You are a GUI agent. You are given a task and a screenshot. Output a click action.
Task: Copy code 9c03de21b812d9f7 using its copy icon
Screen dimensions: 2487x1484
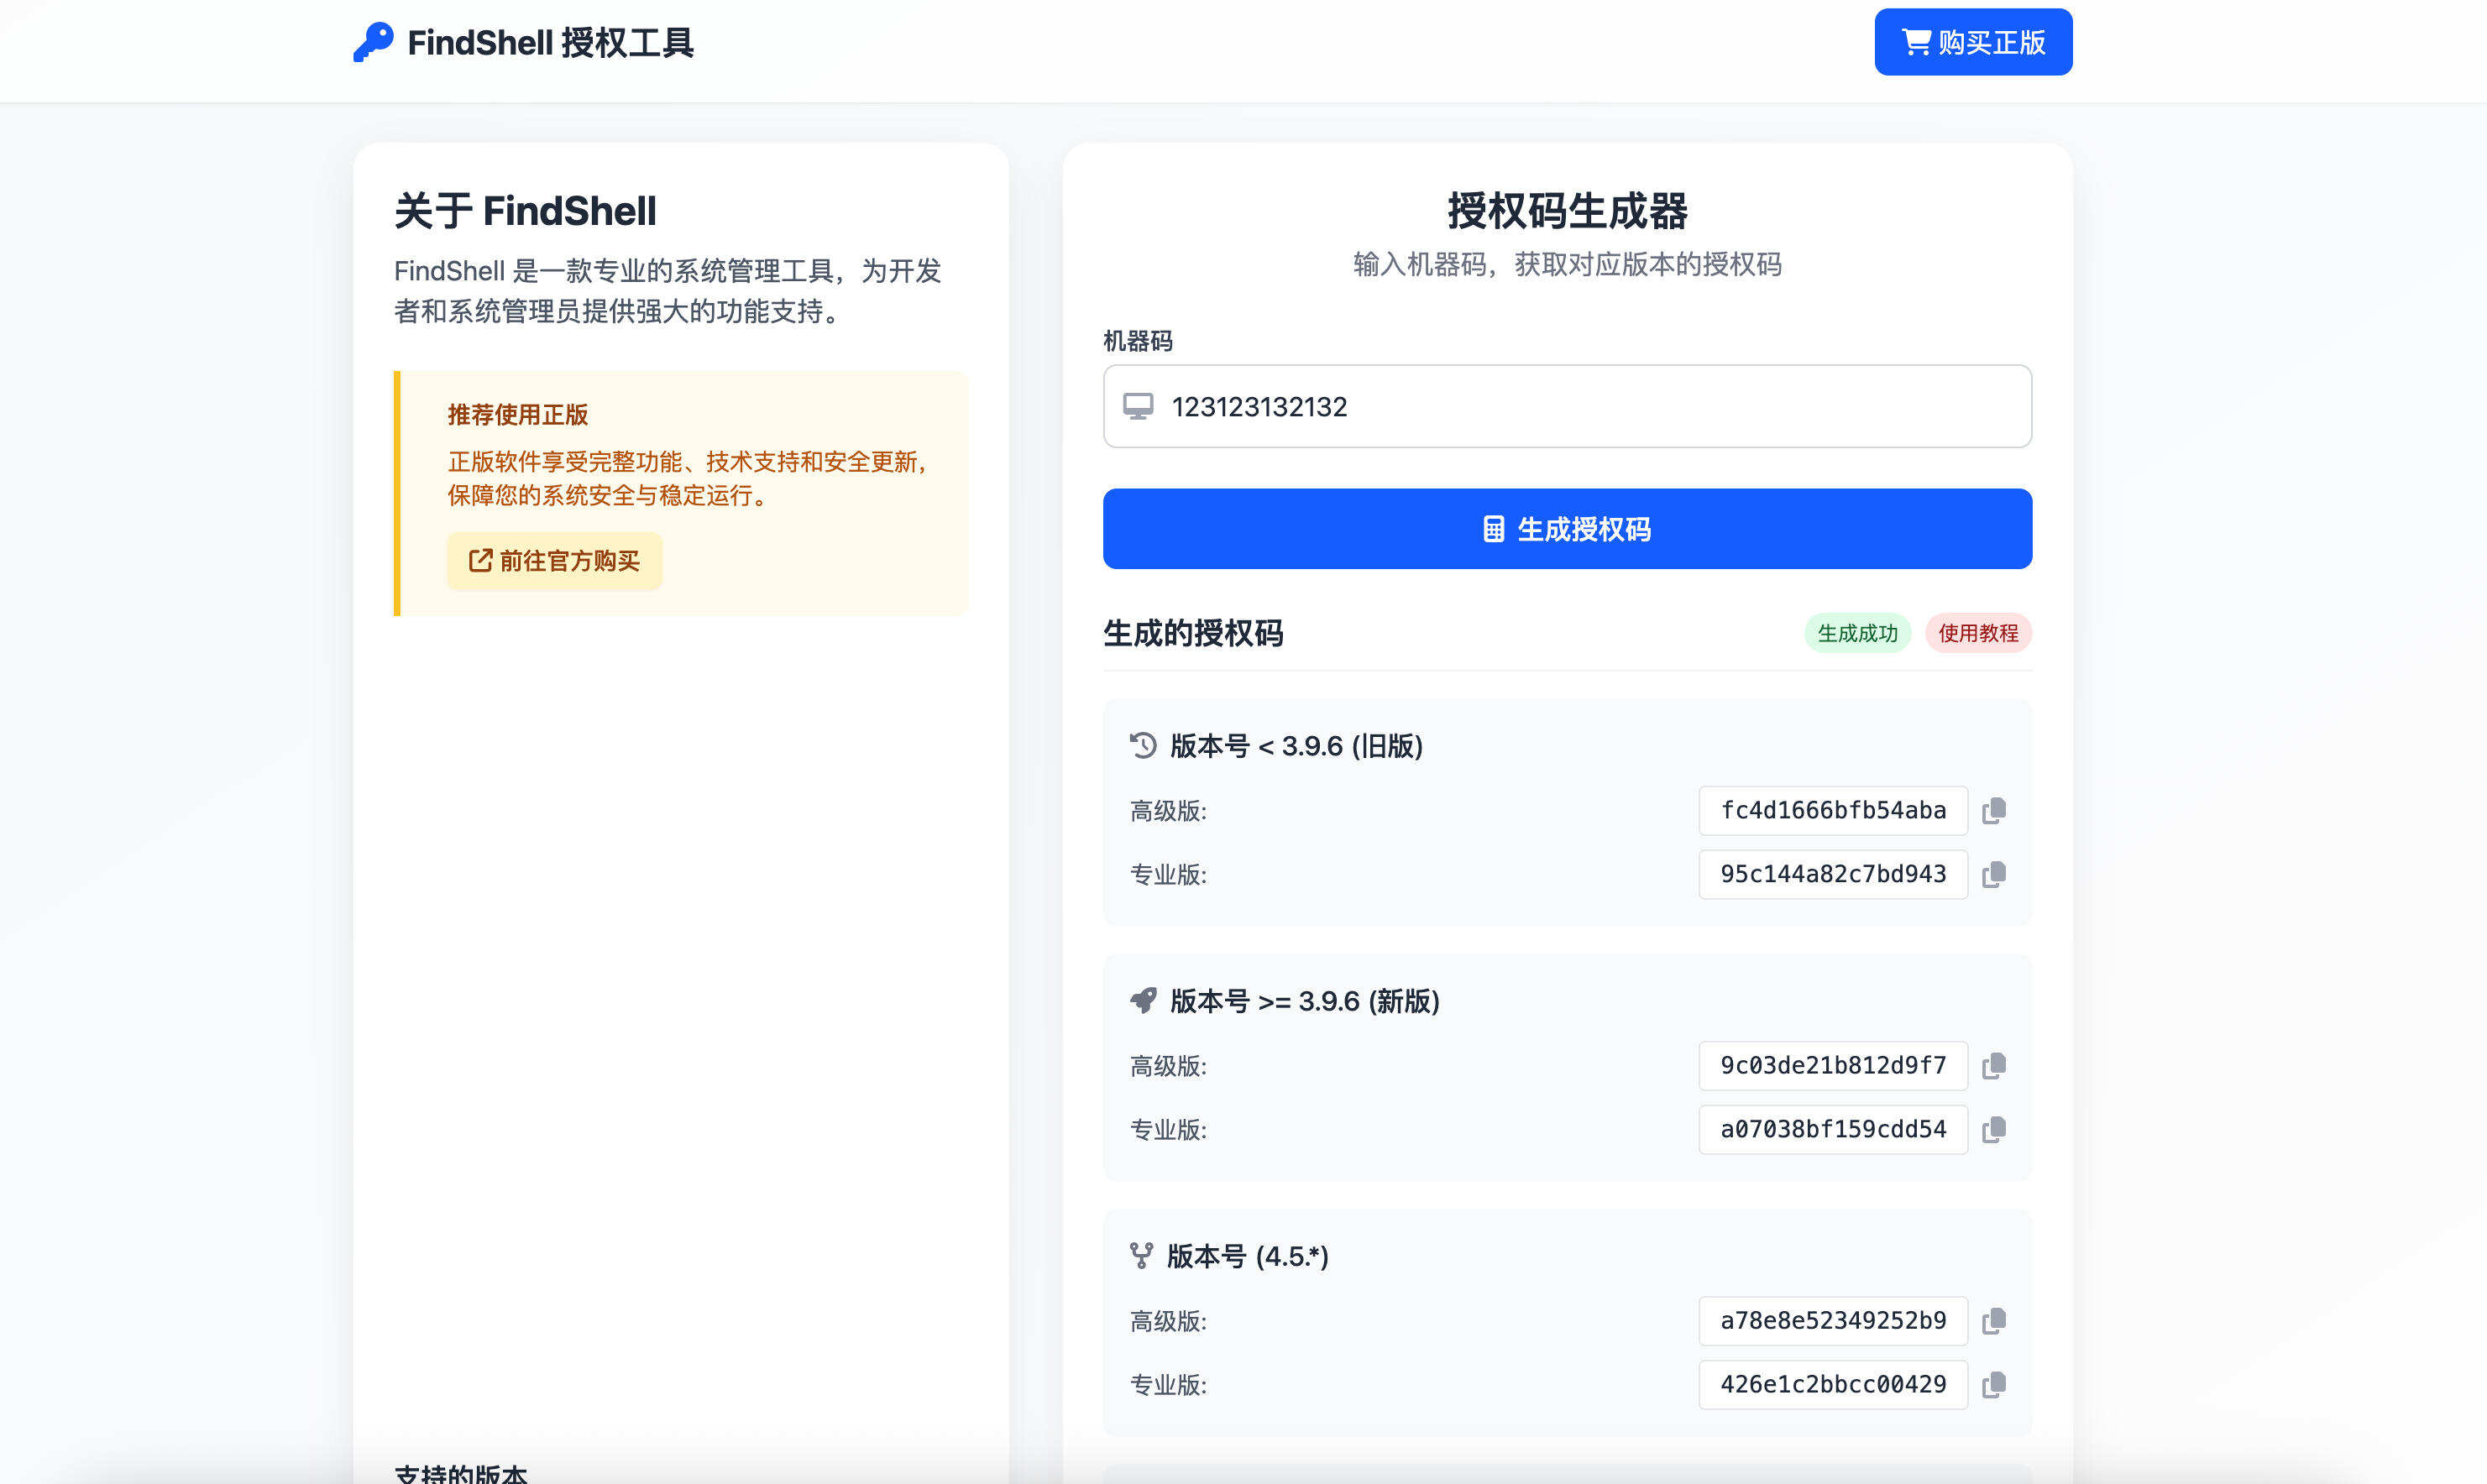coord(1995,1065)
